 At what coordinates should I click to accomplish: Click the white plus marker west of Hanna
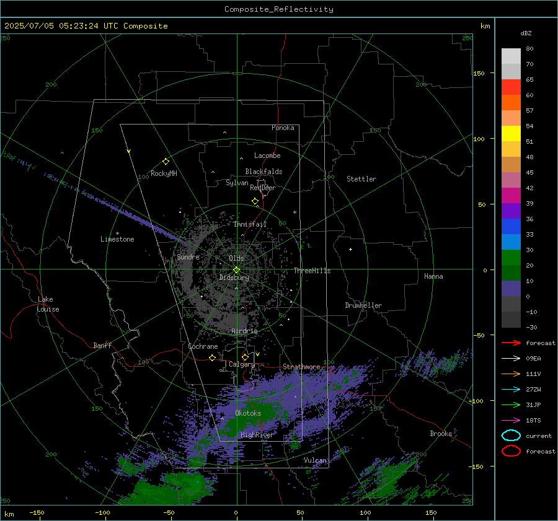[x=350, y=249]
